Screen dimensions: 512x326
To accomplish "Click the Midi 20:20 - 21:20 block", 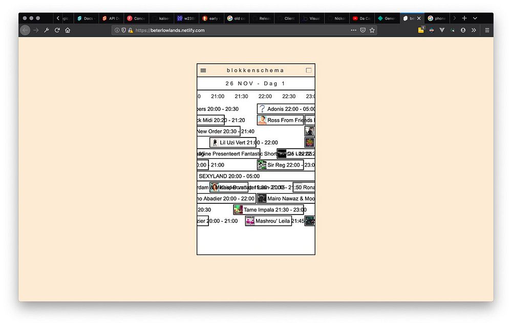I will pyautogui.click(x=210, y=120).
